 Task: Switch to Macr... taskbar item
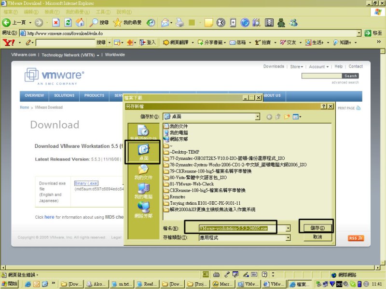222,284
